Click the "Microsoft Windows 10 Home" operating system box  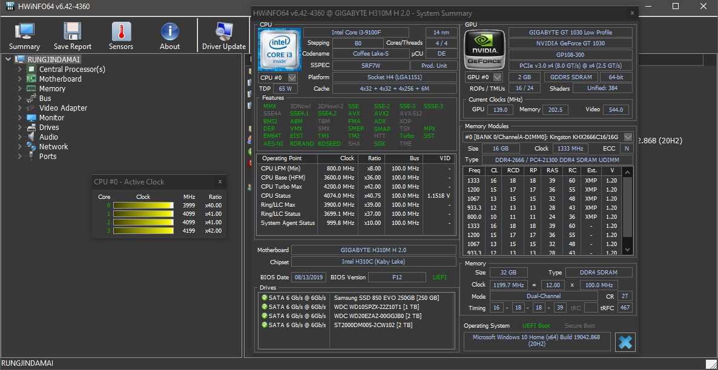click(538, 342)
